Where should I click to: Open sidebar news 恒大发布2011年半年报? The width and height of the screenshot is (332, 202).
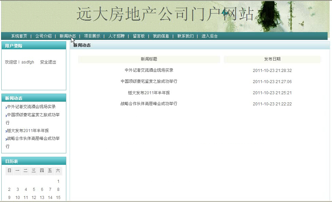[x=28, y=131]
